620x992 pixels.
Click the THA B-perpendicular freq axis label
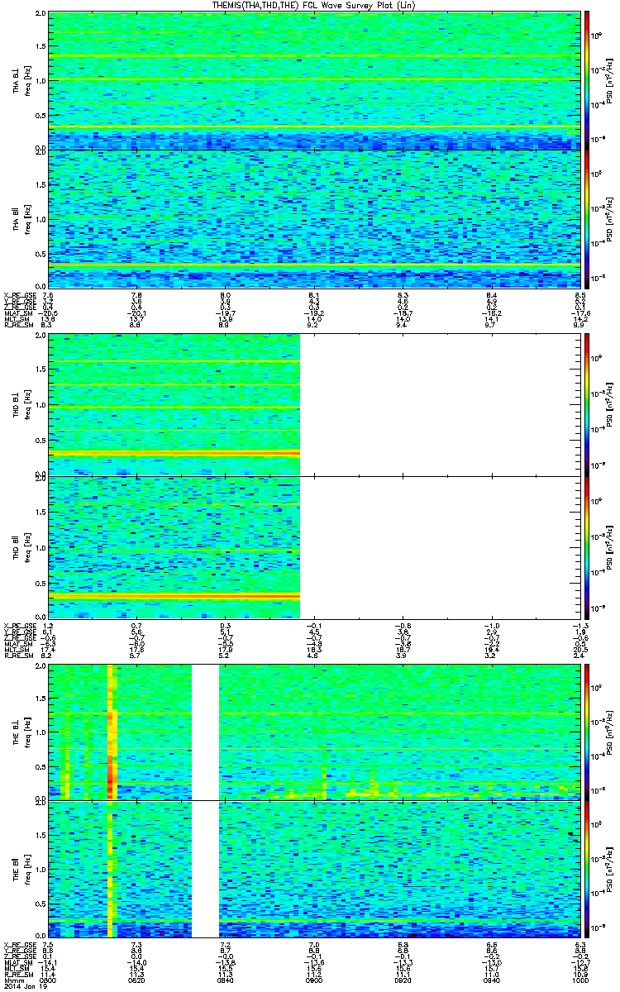[x=20, y=80]
